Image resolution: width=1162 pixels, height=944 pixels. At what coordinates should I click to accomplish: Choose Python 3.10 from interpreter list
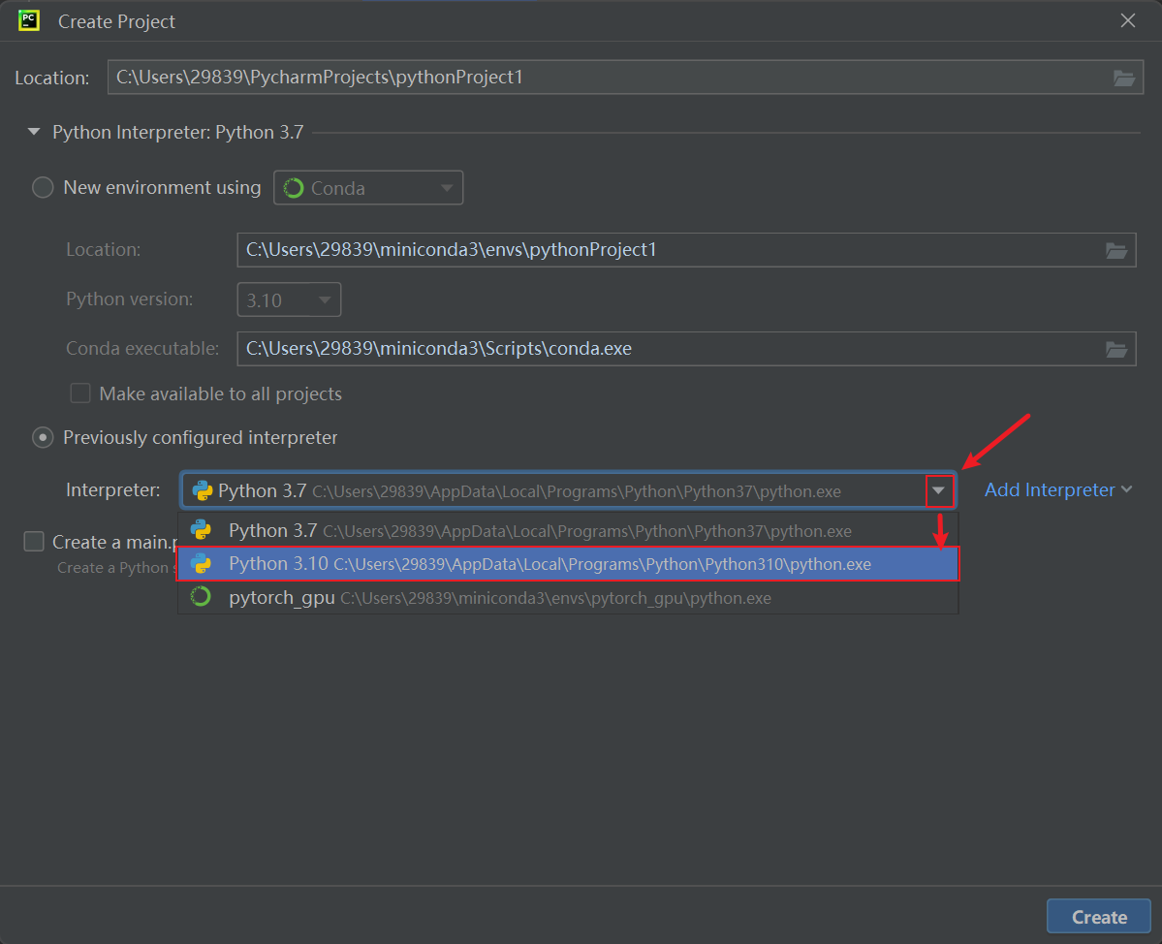point(568,564)
